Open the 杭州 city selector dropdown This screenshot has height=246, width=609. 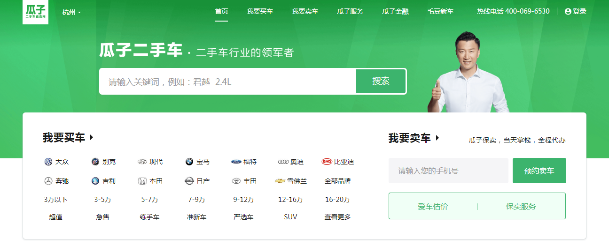(71, 12)
